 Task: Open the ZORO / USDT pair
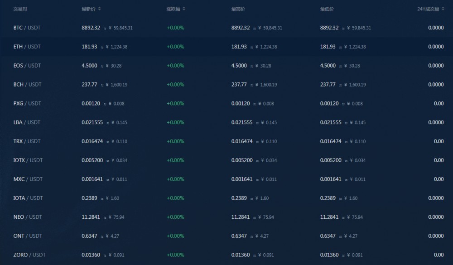[x=29, y=255]
